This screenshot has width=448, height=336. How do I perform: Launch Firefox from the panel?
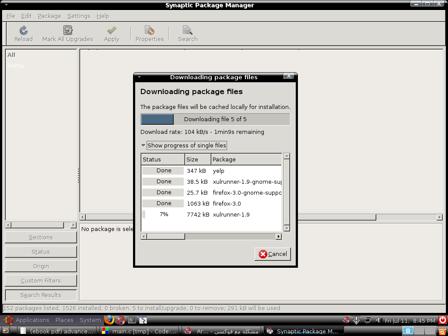coord(109,320)
